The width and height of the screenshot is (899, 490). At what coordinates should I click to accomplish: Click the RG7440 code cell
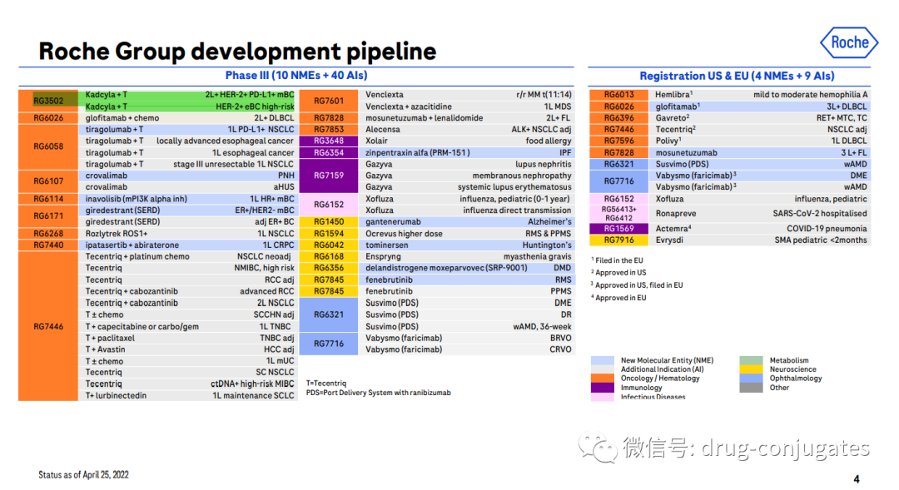(x=48, y=245)
